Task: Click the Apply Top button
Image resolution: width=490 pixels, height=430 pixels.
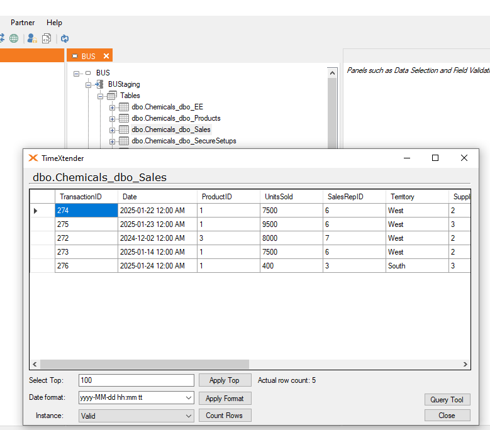Action: [225, 380]
